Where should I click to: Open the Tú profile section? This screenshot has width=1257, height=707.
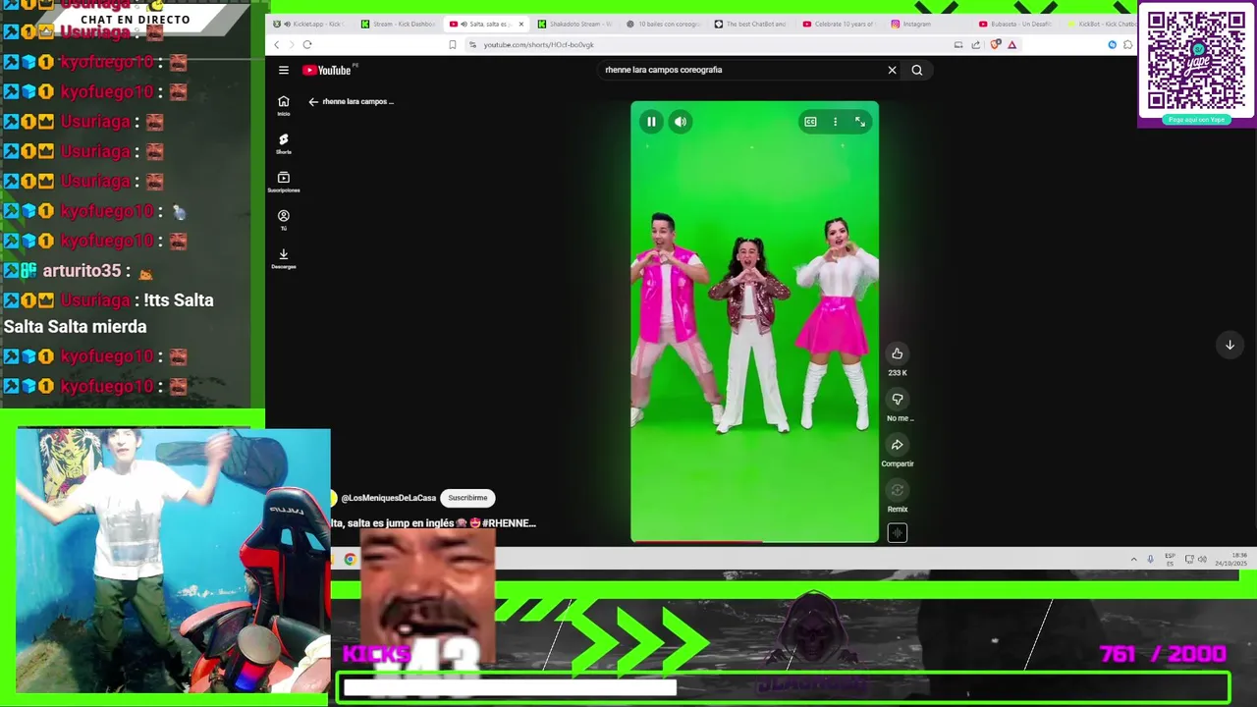[283, 220]
